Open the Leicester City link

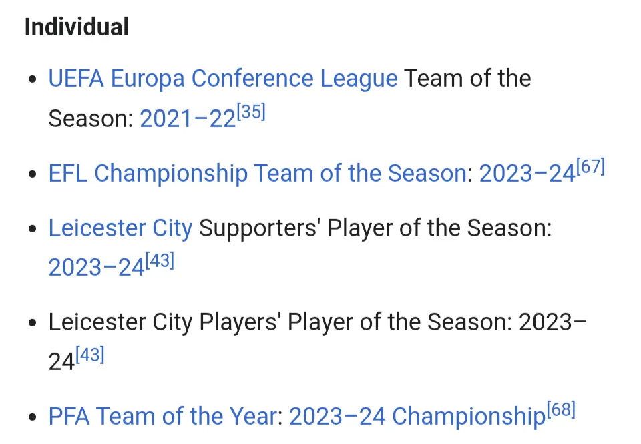pyautogui.click(x=120, y=228)
